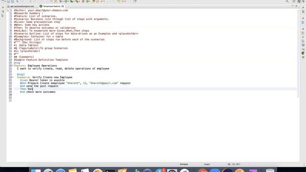This screenshot has width=306, height=172.
Task: Switch to the employee.feature tab
Action: point(52,6)
